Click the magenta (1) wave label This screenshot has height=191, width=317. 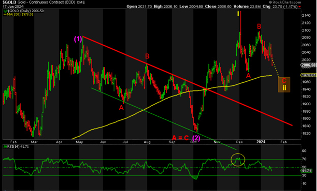pyautogui.click(x=78, y=39)
